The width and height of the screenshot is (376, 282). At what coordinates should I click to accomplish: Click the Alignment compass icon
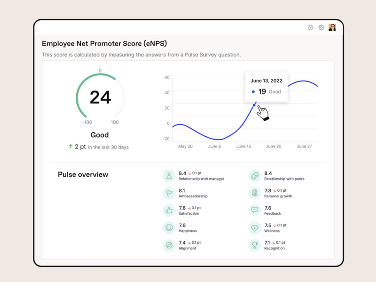(169, 245)
